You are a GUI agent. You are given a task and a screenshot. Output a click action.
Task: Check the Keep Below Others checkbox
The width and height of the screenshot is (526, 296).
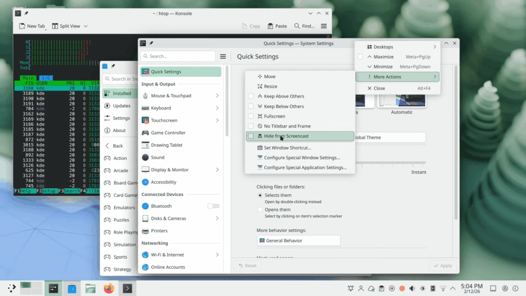click(251, 106)
